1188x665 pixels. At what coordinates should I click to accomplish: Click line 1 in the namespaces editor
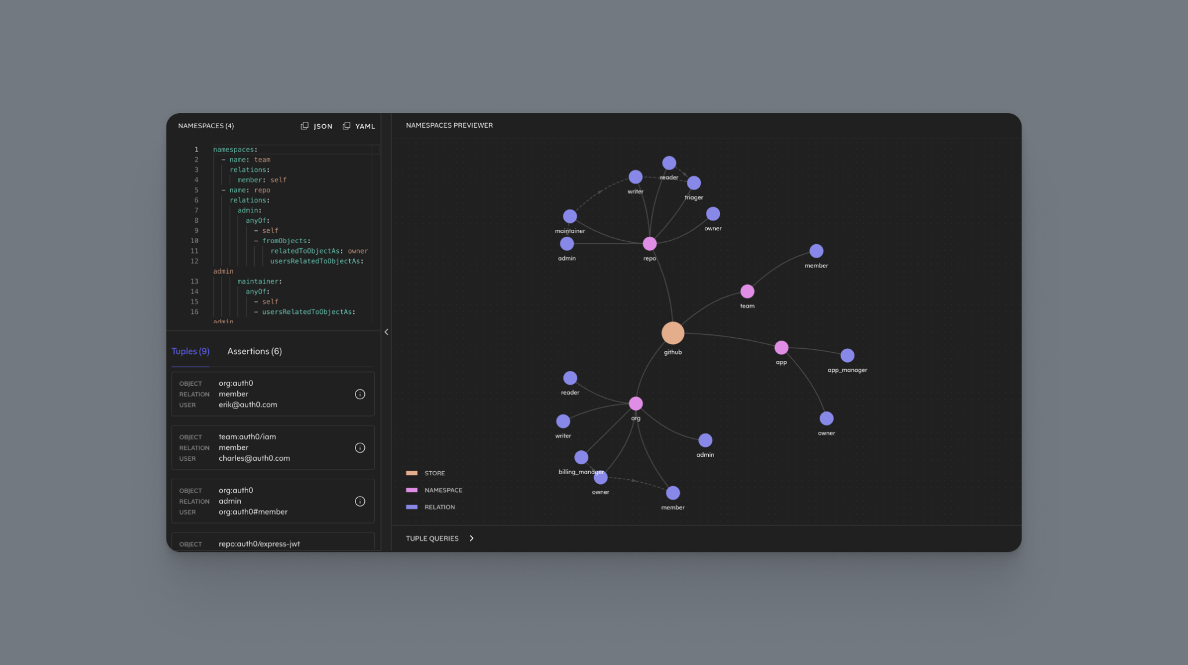[x=235, y=150]
